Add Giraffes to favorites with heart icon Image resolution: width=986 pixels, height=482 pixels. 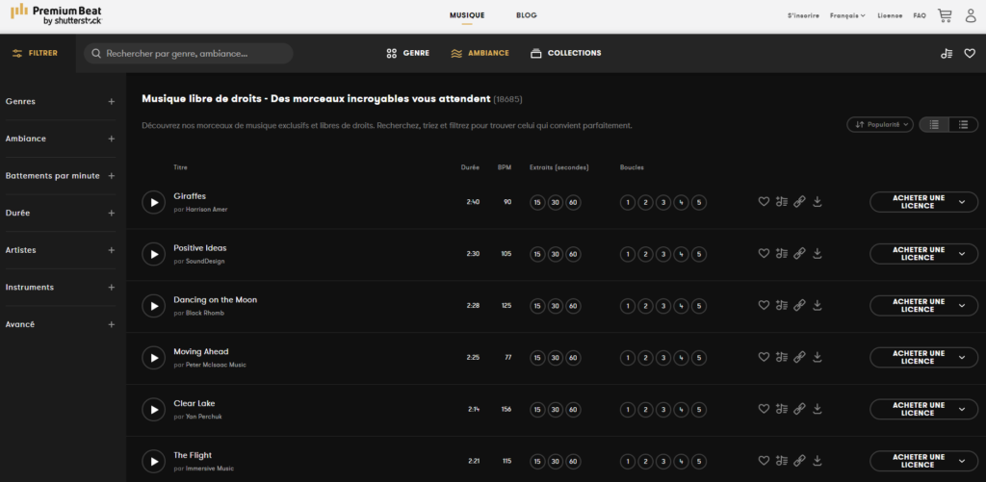(x=764, y=202)
